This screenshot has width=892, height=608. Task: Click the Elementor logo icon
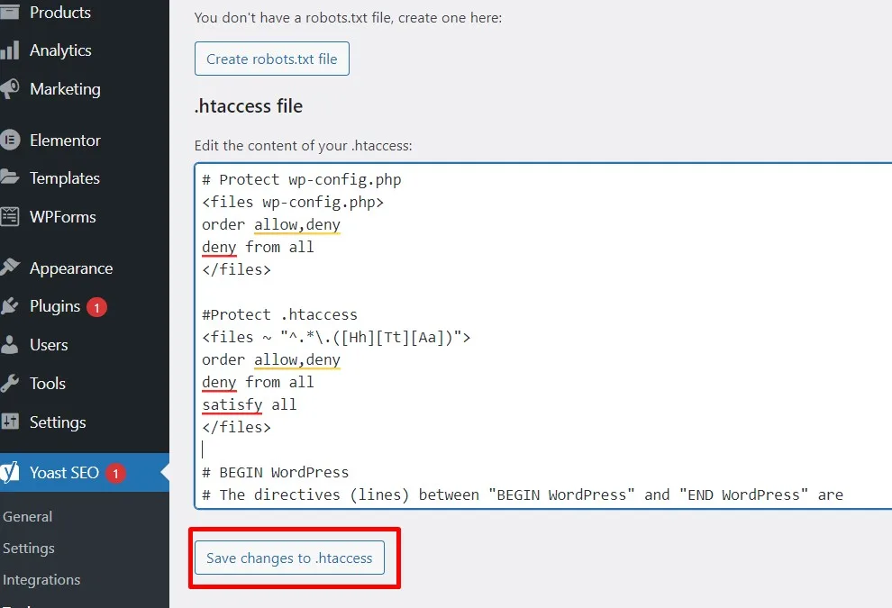pos(10,140)
